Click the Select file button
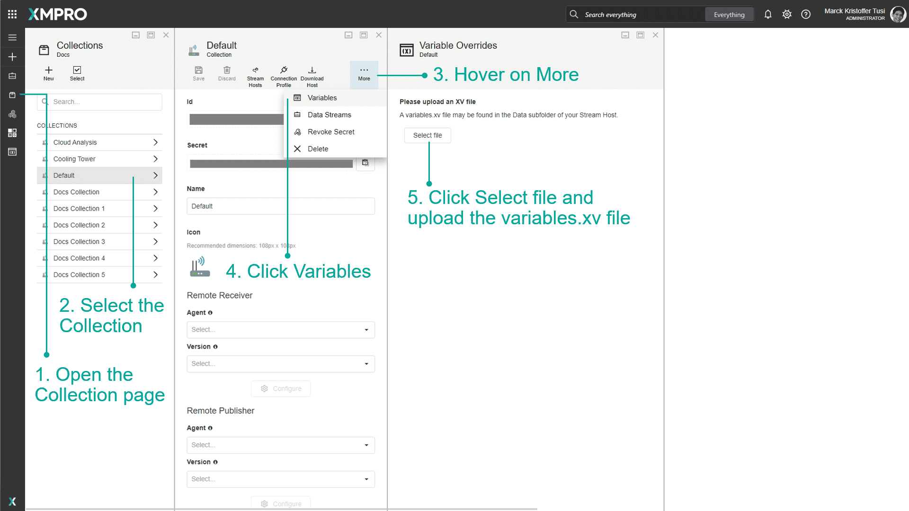 coord(428,135)
